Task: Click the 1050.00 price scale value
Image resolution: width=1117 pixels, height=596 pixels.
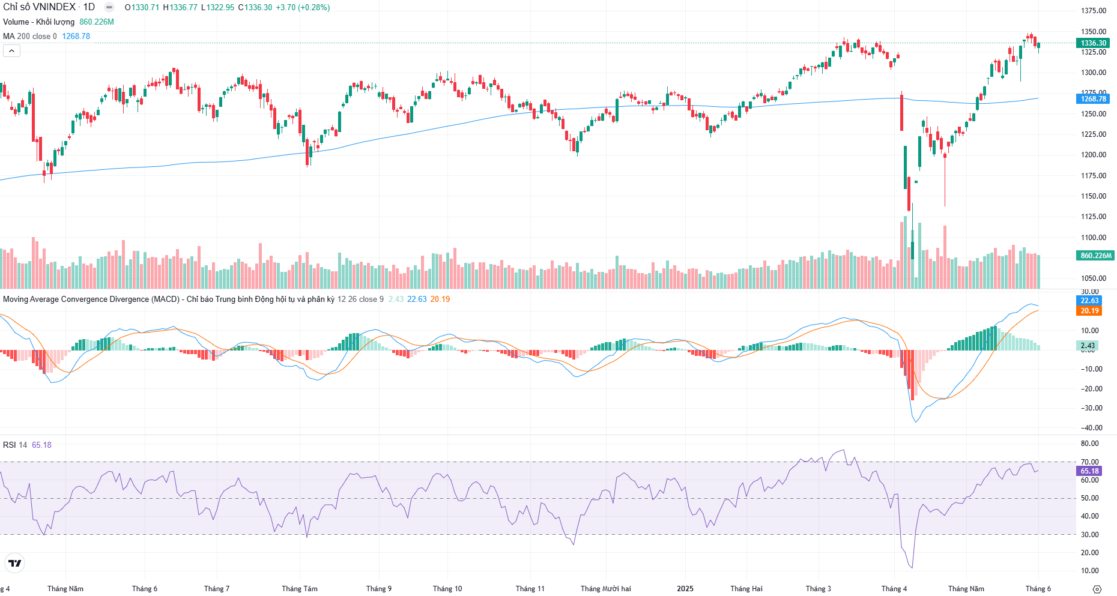Action: (1094, 278)
